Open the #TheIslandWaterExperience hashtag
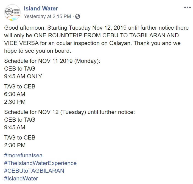193x184 pixels. (40, 163)
